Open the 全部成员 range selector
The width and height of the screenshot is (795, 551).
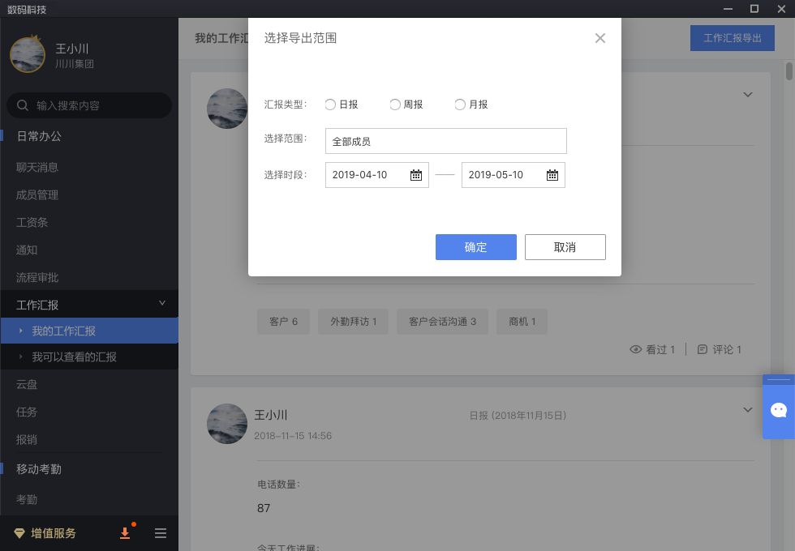click(x=445, y=141)
